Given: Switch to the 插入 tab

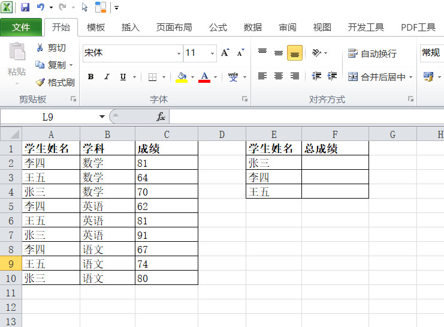Looking at the screenshot, I should [x=131, y=27].
